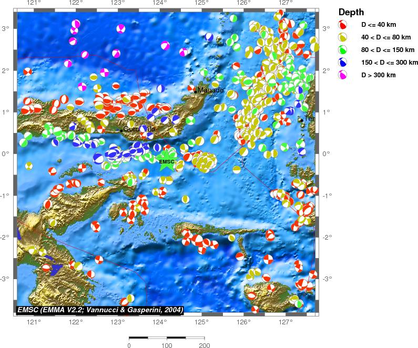418x348 pixels.
Task: Click the EMSC EMMA V2.2 credit text
Action: pyautogui.click(x=100, y=310)
